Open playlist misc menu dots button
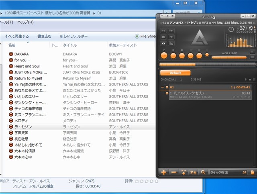Image resolution: width=257 pixels, height=194 pixels. point(184,172)
